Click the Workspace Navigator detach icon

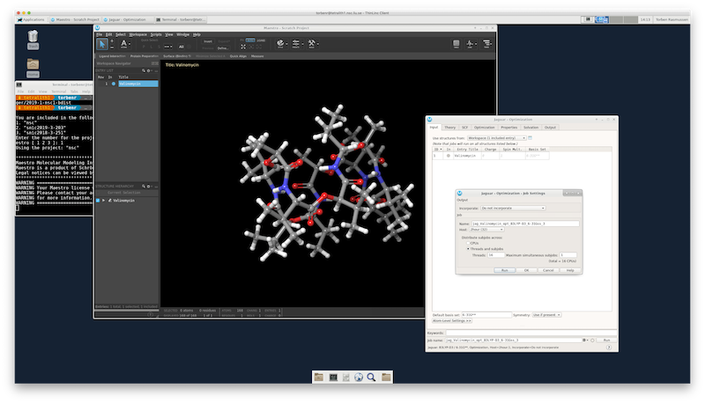pos(155,63)
